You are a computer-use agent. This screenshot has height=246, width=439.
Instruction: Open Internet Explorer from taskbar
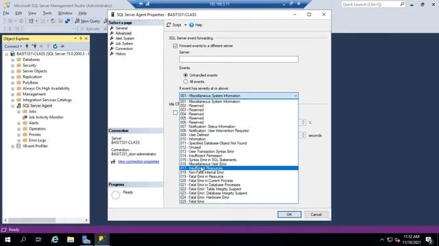(55, 240)
